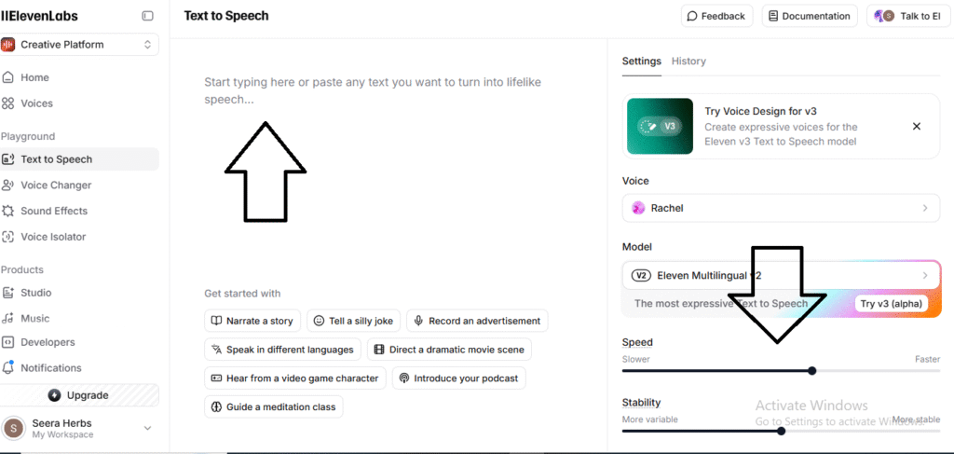The height and width of the screenshot is (454, 954).
Task: Open Home from sidebar
Action: click(34, 77)
